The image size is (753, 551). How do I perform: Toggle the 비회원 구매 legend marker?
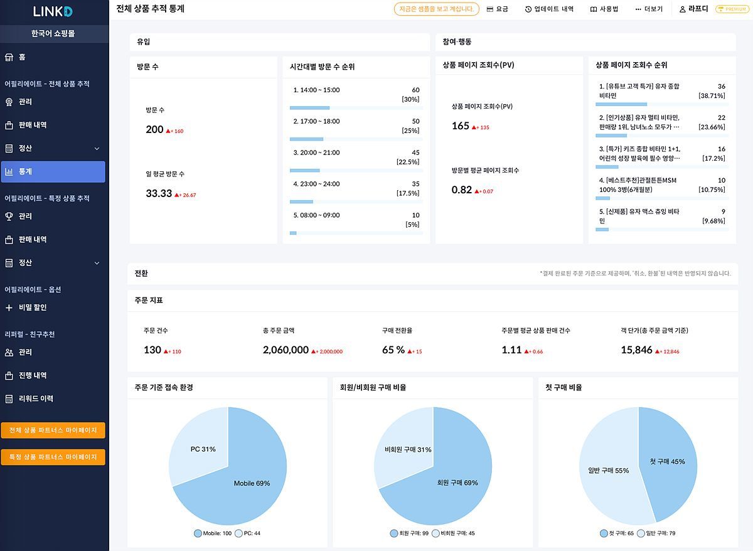(x=435, y=533)
